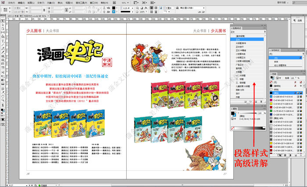
Task: Open the stroke type line dropdown
Action: [132, 12]
